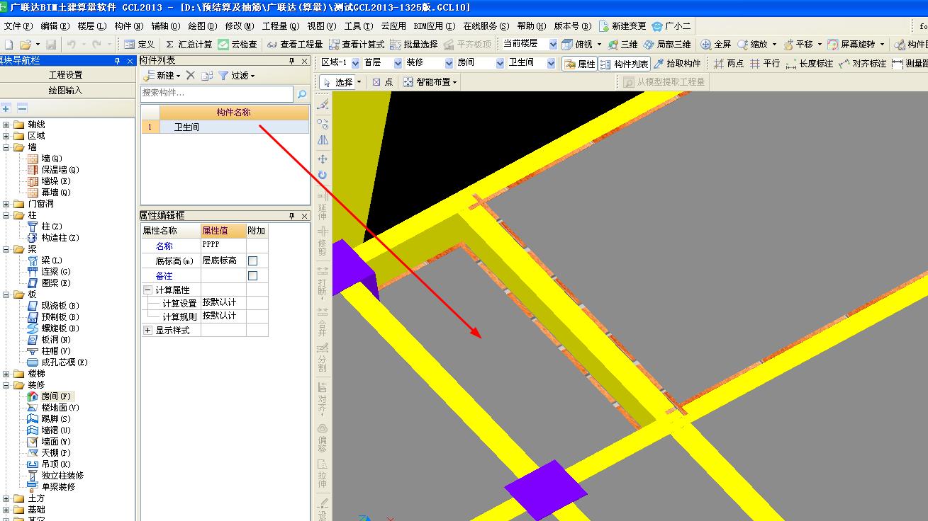Open the 首层 floor dropdown
Screen dimensions: 928x521
[398, 63]
